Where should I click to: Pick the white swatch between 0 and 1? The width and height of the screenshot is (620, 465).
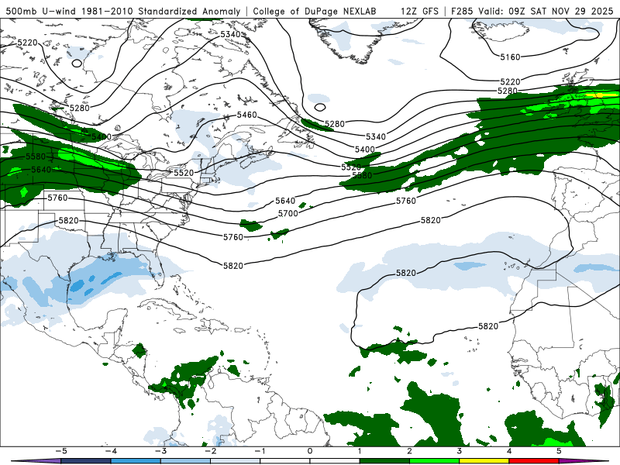click(x=335, y=461)
